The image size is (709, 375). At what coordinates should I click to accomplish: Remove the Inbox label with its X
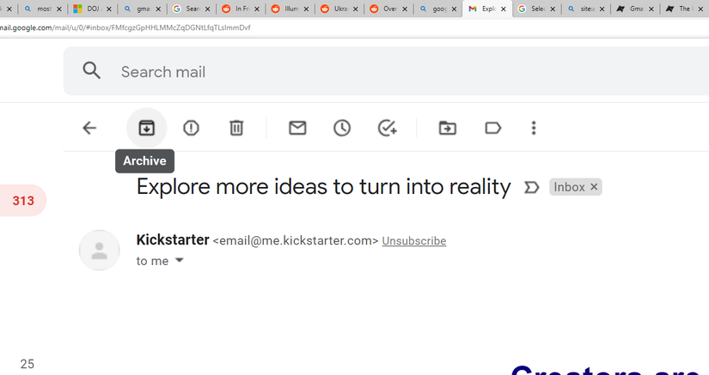(x=594, y=187)
